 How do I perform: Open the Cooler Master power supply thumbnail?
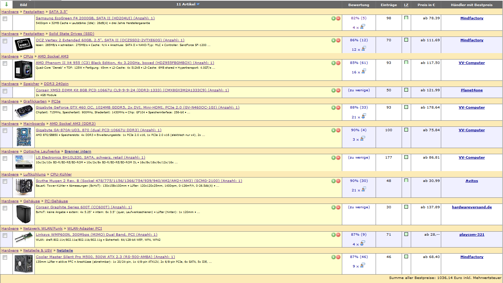click(x=24, y=264)
